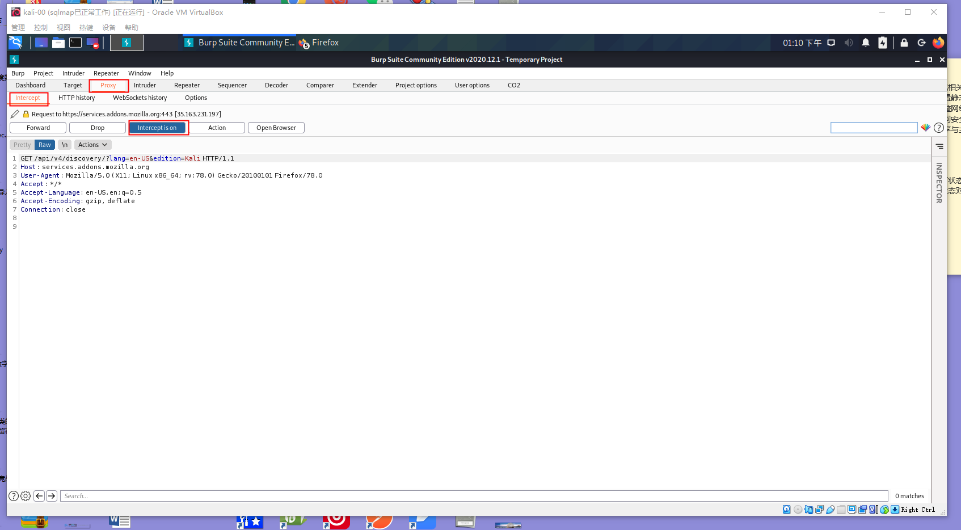
Task: Open search settings gear icon
Action: click(x=26, y=496)
